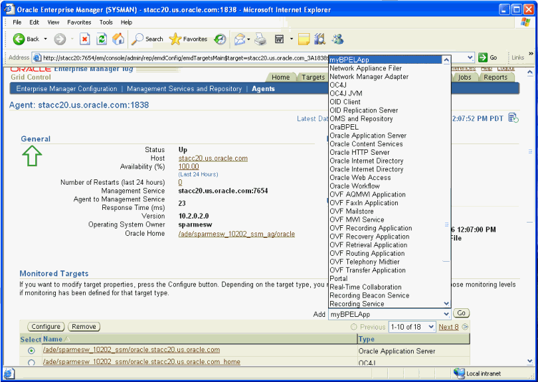This screenshot has width=538, height=382.
Task: Open Favorites from the toolbar
Action: [x=189, y=39]
